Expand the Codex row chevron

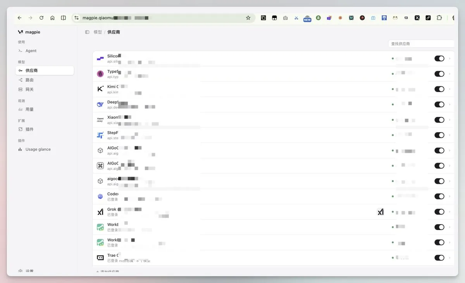click(449, 196)
